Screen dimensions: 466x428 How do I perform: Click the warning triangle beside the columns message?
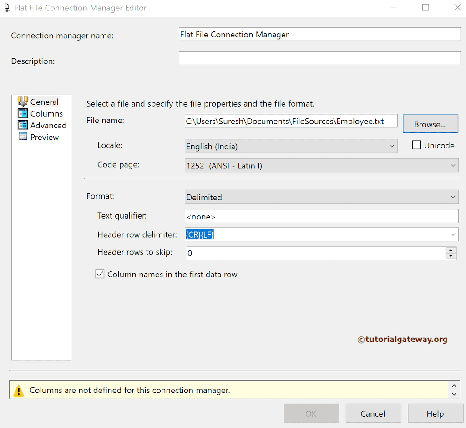18,390
